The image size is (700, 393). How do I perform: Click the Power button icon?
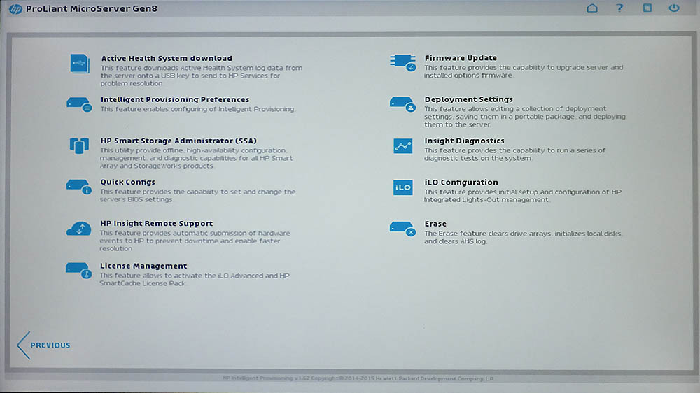(674, 8)
